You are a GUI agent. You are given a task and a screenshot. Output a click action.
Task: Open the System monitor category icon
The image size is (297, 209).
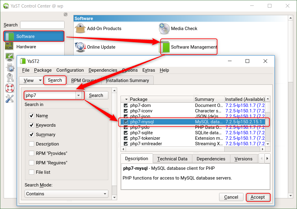coord(10,57)
